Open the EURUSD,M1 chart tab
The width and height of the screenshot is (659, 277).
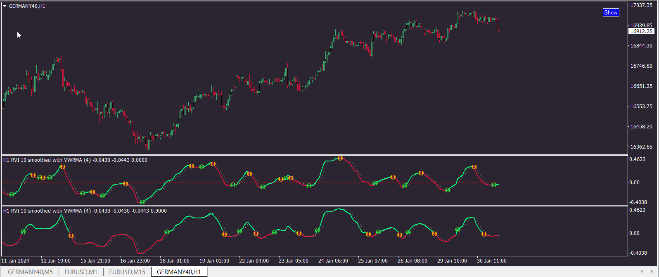point(81,272)
